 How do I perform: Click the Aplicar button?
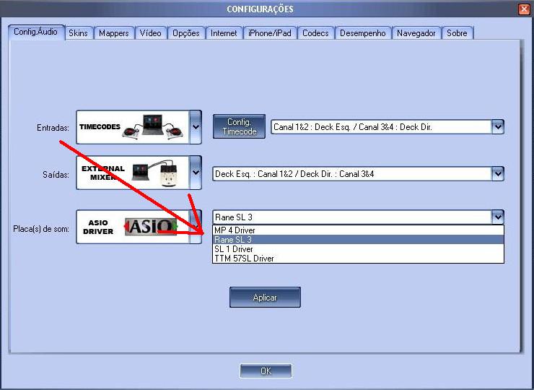(265, 298)
